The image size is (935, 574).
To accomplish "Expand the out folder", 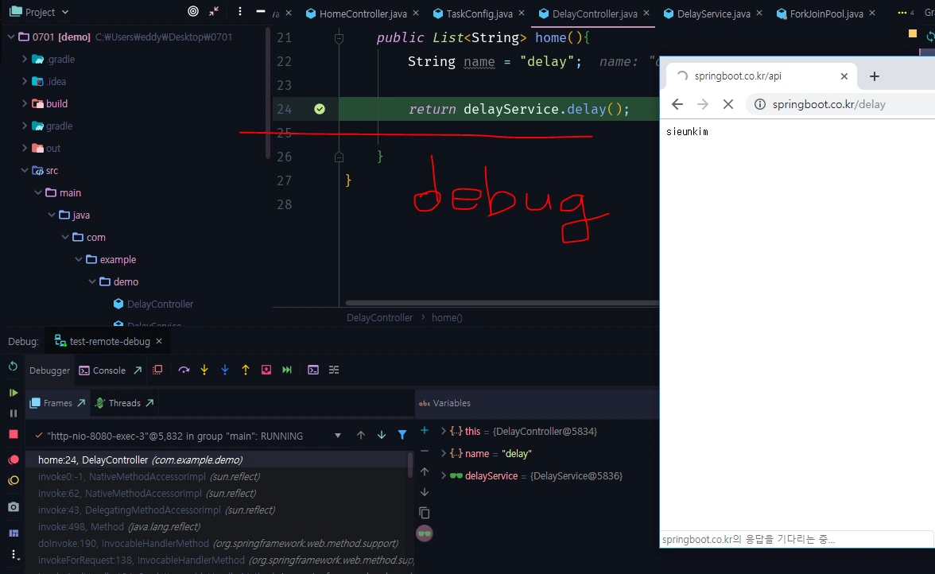I will 25,148.
